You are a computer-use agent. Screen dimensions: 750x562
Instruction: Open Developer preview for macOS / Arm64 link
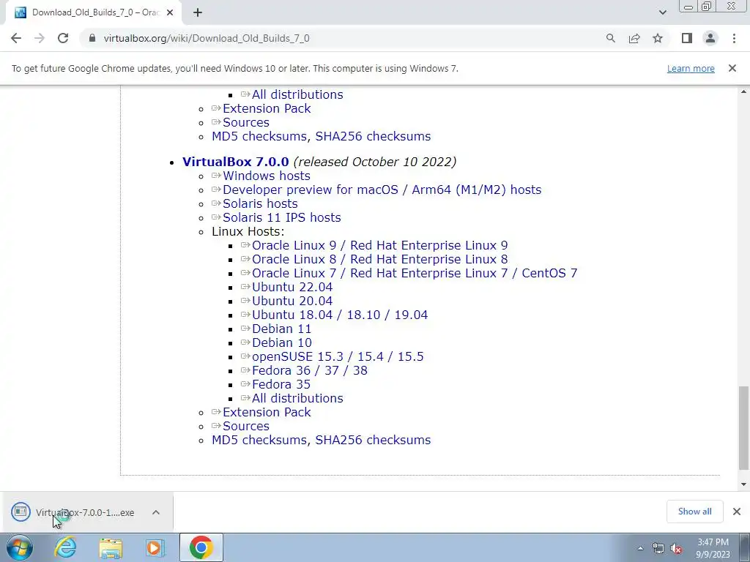pyautogui.click(x=382, y=190)
